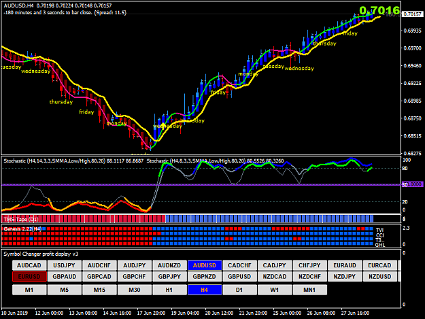
Task: Switch symbol to GBPUSD
Action: pyautogui.click(x=239, y=277)
